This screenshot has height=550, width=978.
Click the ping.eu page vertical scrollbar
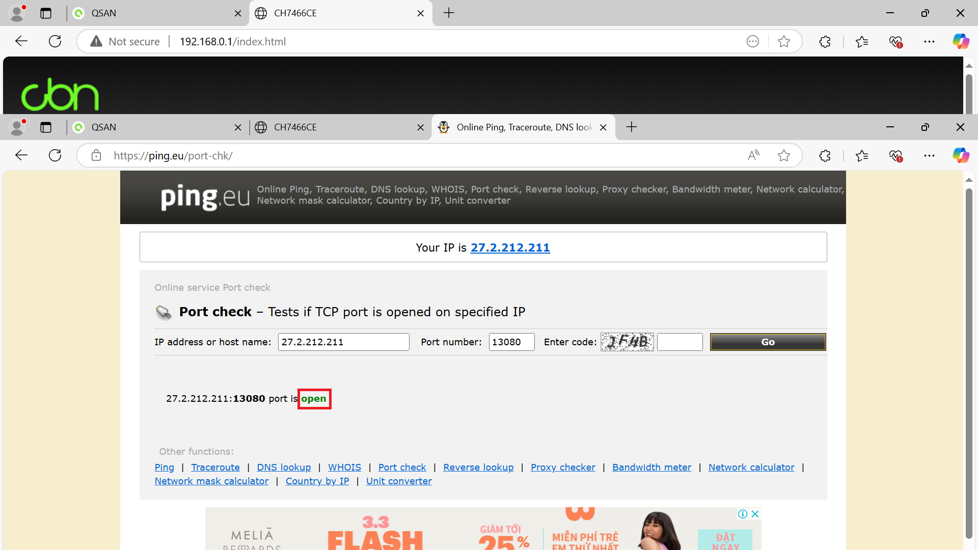click(969, 356)
